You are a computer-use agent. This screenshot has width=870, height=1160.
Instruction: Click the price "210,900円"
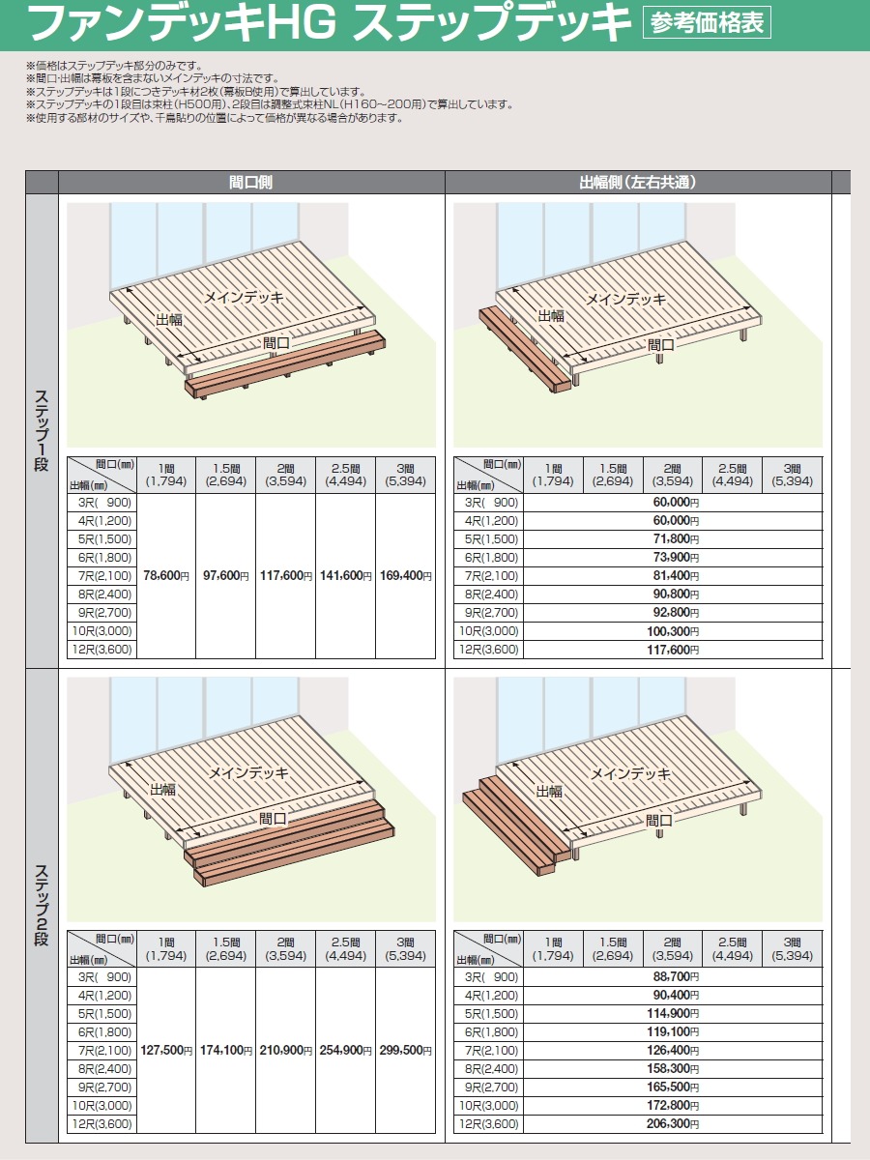(286, 1050)
